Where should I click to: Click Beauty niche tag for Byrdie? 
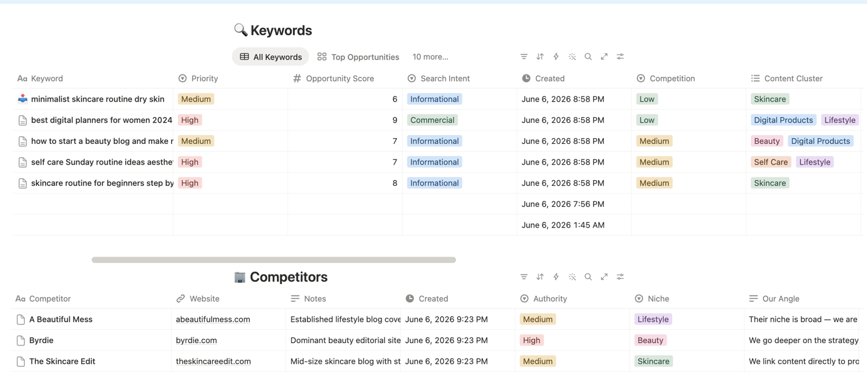pyautogui.click(x=650, y=340)
